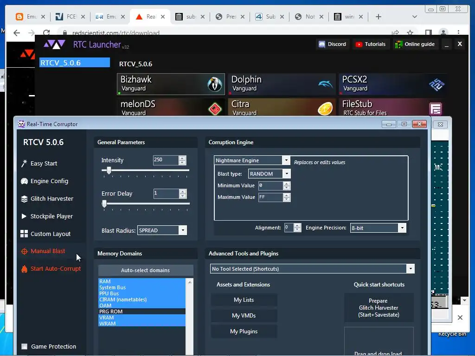Open Blast Radius SPREAD dropdown
Viewport: 475px width, 356px height.
pos(183,230)
